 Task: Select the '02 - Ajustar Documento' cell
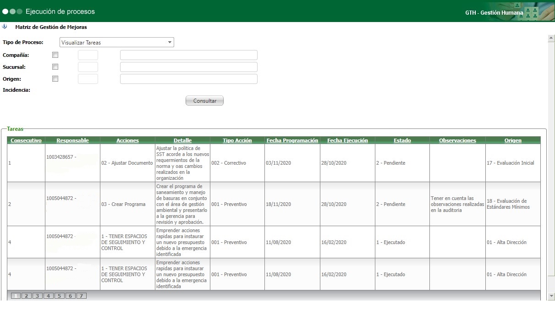pyautogui.click(x=127, y=163)
